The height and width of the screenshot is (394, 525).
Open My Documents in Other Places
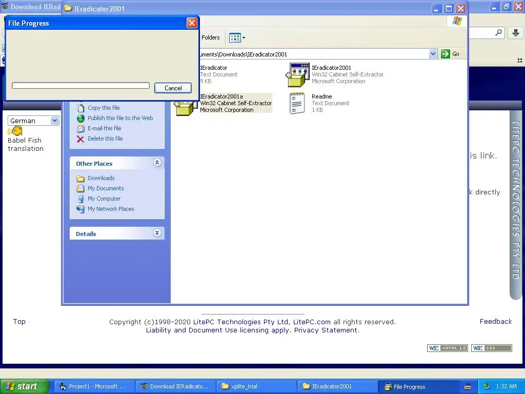pyautogui.click(x=106, y=188)
